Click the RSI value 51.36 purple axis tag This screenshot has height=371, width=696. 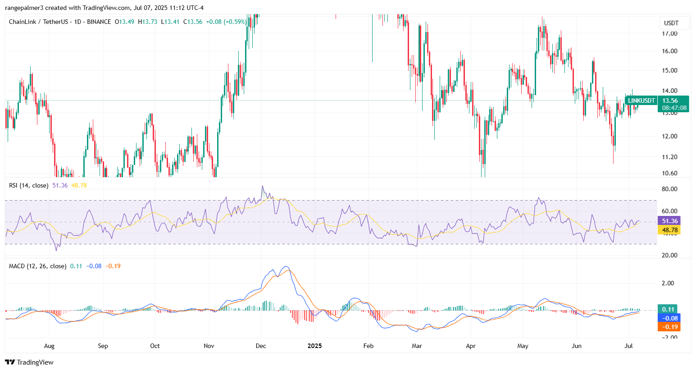click(670, 221)
